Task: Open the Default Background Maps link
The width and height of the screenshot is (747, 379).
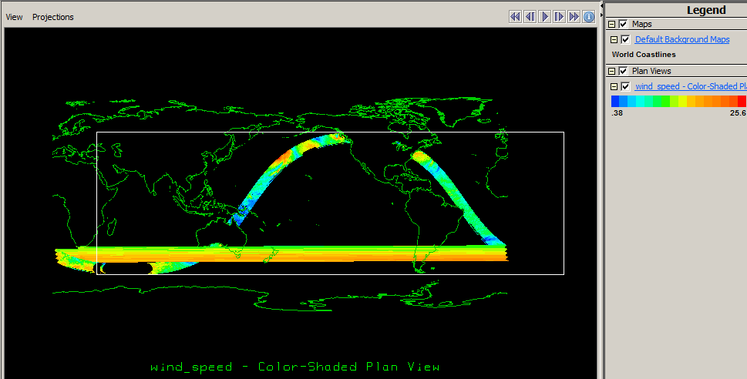Action: point(681,39)
